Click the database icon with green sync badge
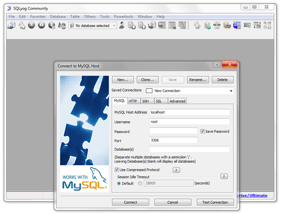 [x=207, y=25]
